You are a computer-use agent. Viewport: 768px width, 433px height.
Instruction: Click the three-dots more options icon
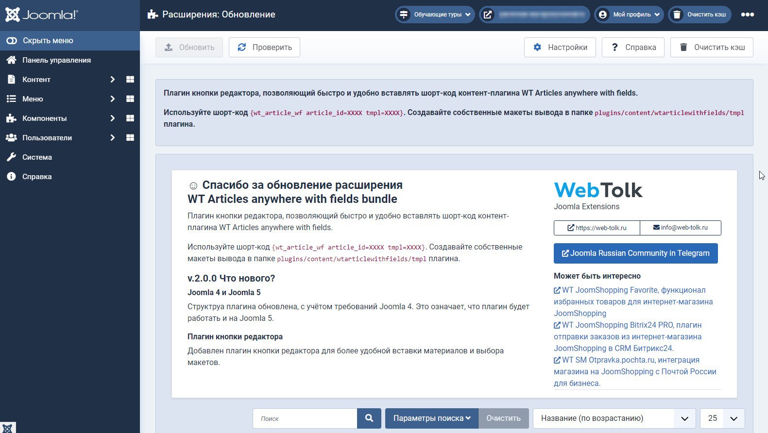(x=747, y=15)
